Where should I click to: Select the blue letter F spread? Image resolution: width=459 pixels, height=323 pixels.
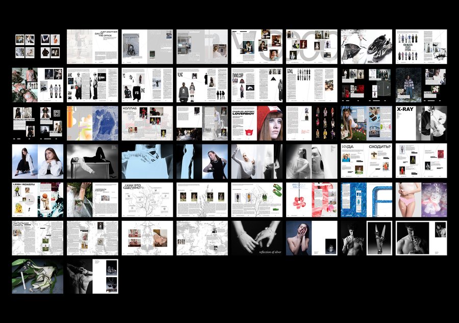(x=367, y=200)
